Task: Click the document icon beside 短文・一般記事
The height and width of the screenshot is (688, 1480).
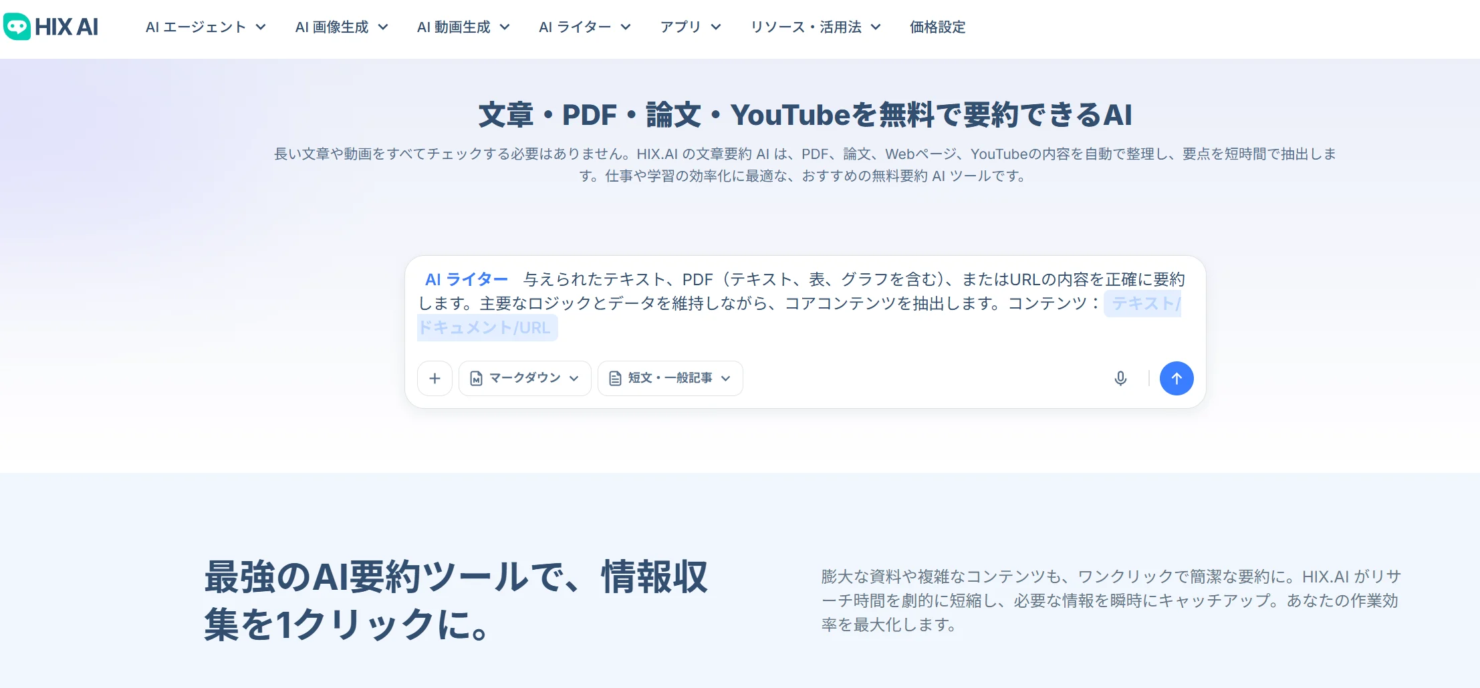Action: (x=615, y=378)
